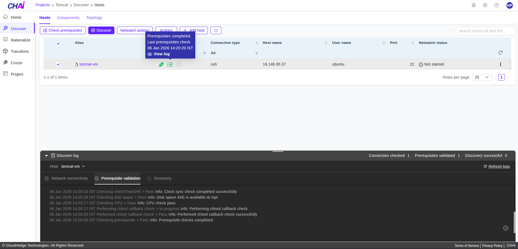Viewport: 518px width, 249px height.
Task: Collapse the Discover log panel
Action: pyautogui.click(x=46, y=156)
